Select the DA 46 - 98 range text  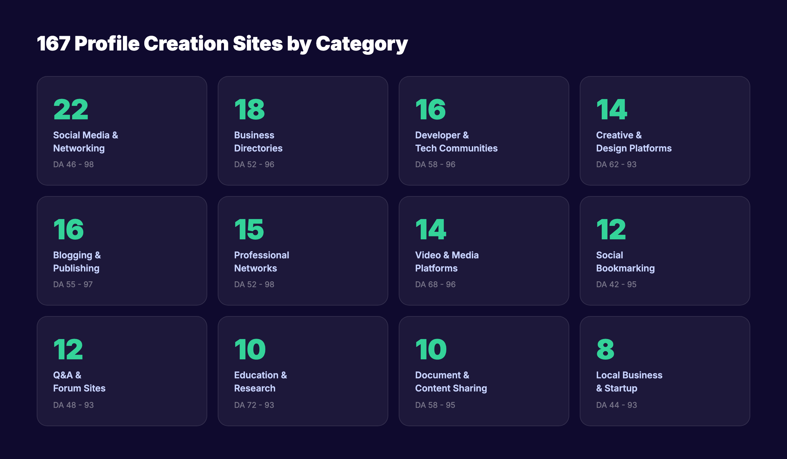click(73, 164)
